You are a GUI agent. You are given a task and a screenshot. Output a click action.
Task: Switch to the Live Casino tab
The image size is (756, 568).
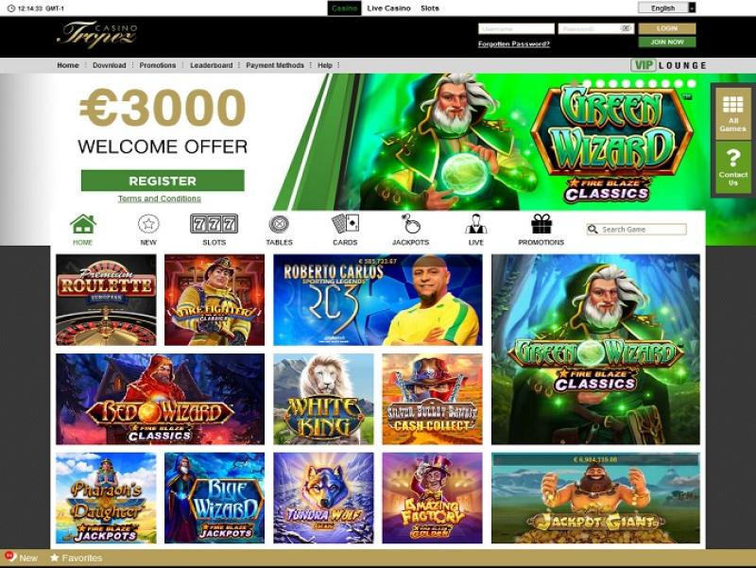click(x=388, y=9)
